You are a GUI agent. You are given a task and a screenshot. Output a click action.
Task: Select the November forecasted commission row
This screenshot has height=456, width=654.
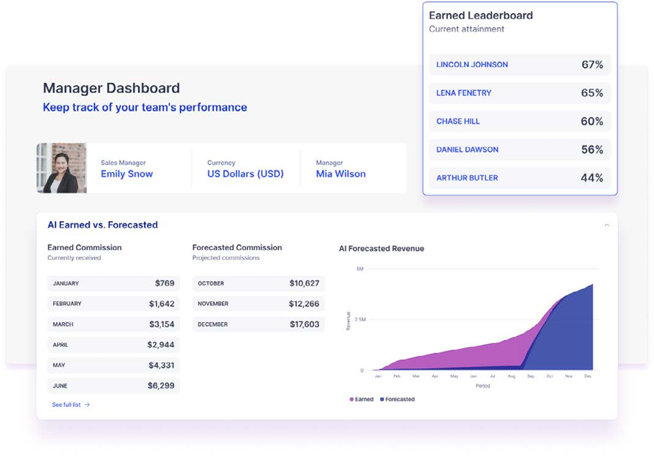click(258, 304)
